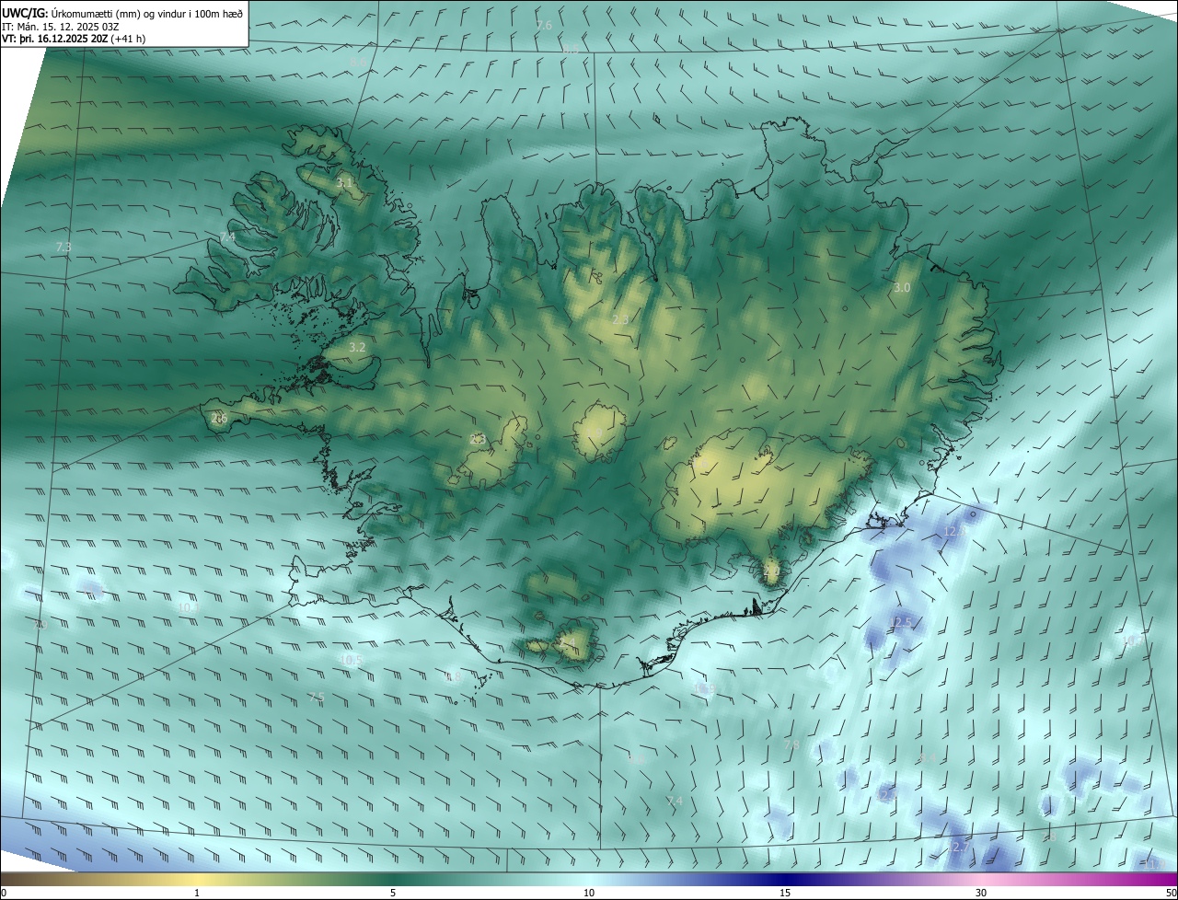Click the '7.6' value on the map
This screenshot has height=900, width=1178.
click(544, 25)
